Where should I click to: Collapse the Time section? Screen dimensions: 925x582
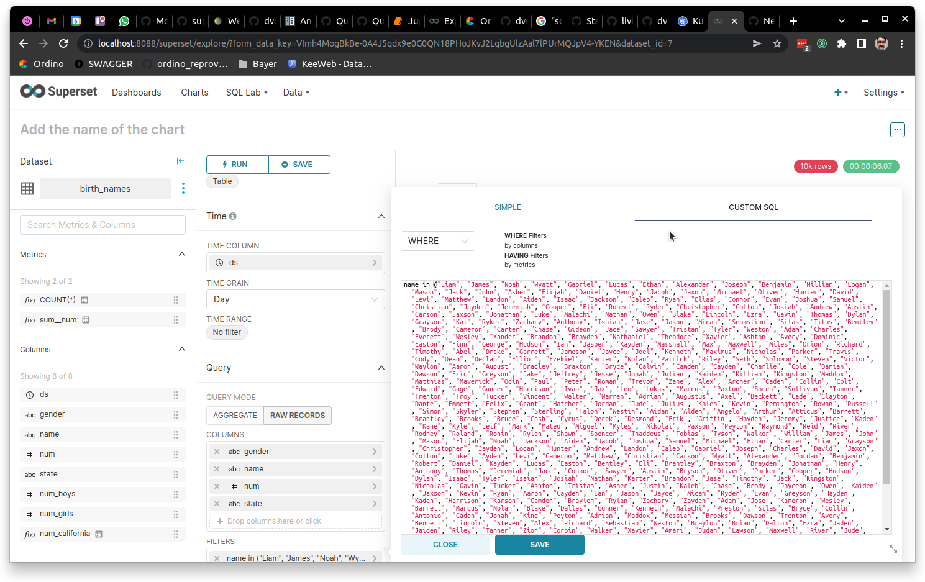click(x=381, y=216)
